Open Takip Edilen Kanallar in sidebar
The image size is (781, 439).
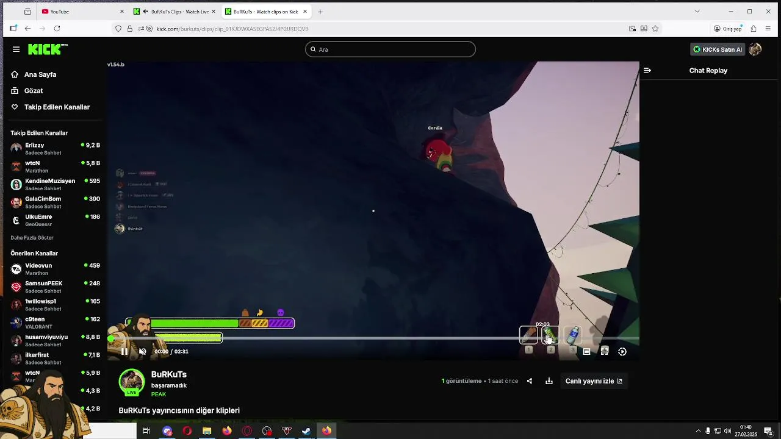click(x=57, y=107)
